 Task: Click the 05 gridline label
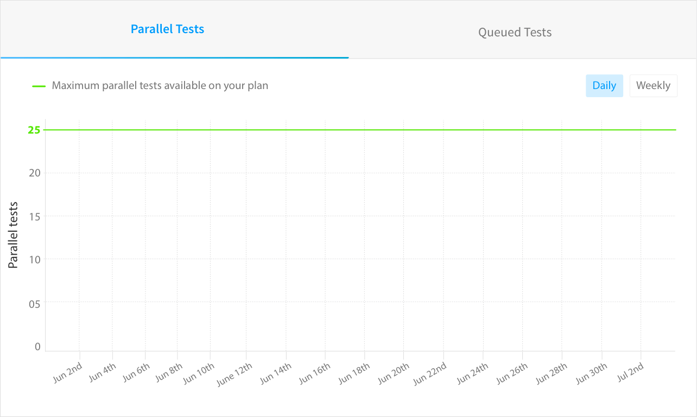click(x=34, y=303)
